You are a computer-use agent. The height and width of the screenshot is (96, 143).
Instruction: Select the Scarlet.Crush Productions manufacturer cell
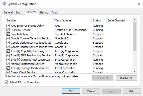[70, 30]
